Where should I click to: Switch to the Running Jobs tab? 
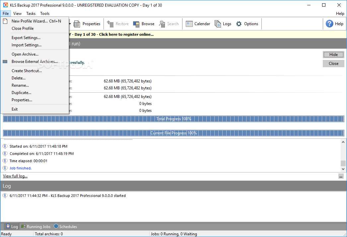[36, 226]
